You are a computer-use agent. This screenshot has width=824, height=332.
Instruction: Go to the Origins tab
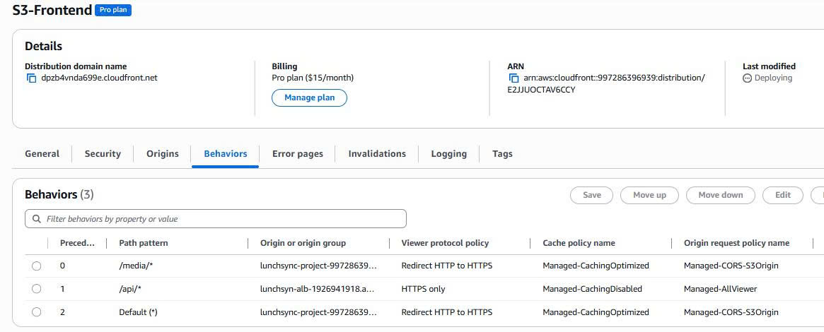[x=162, y=154]
